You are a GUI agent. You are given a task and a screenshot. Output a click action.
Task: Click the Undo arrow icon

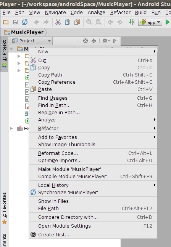(x=37, y=22)
